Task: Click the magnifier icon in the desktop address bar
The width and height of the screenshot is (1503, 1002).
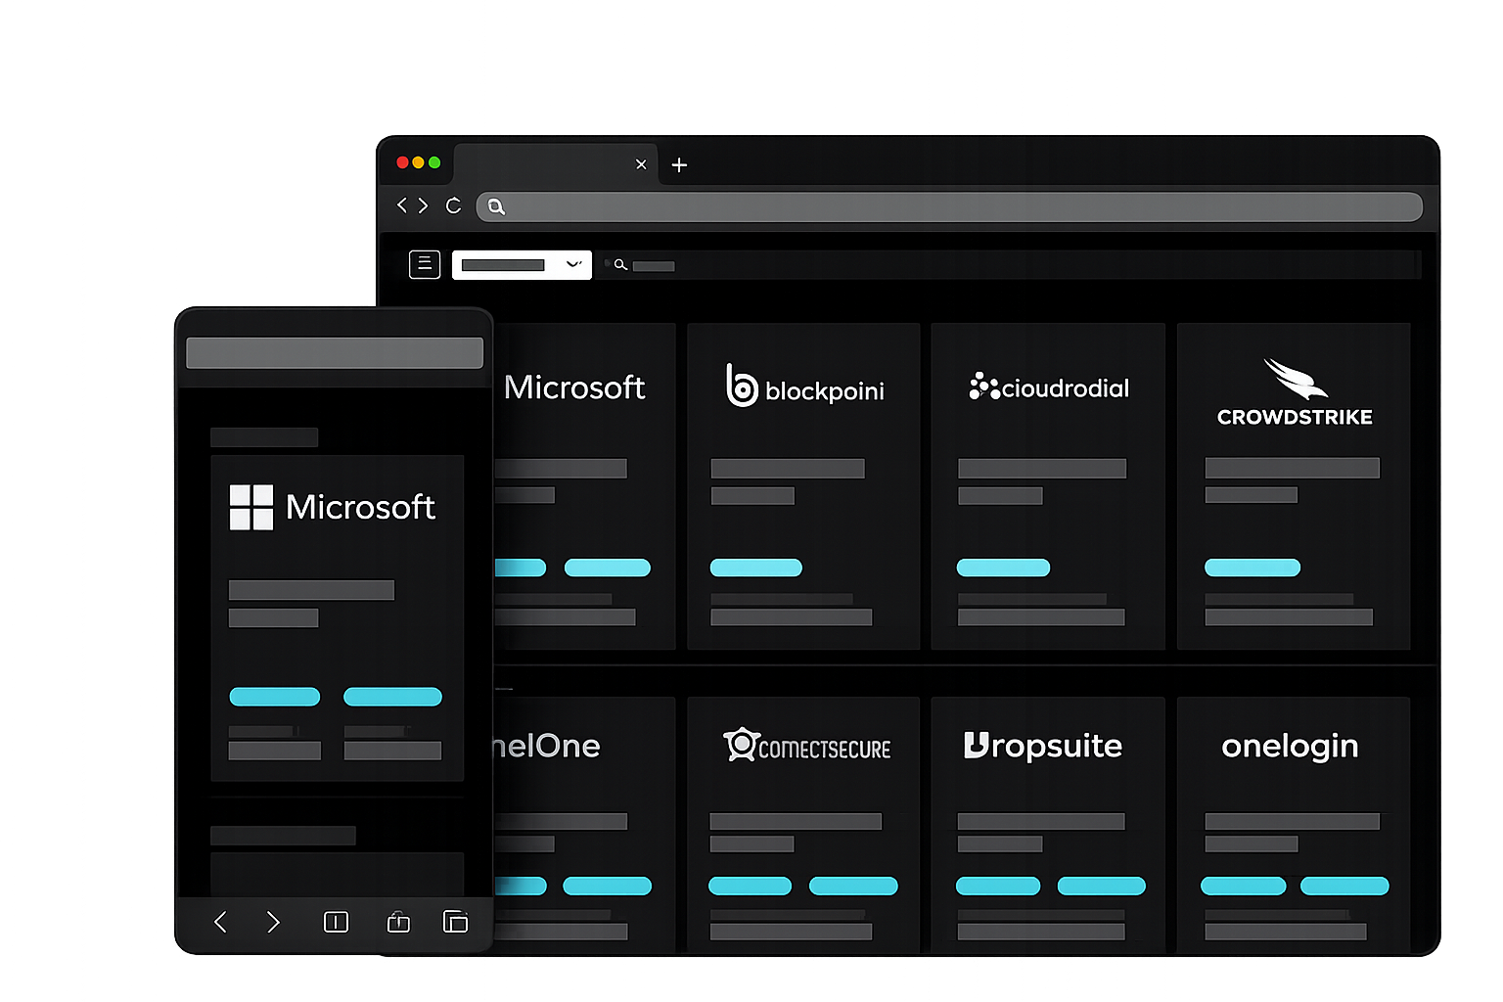Action: [496, 206]
